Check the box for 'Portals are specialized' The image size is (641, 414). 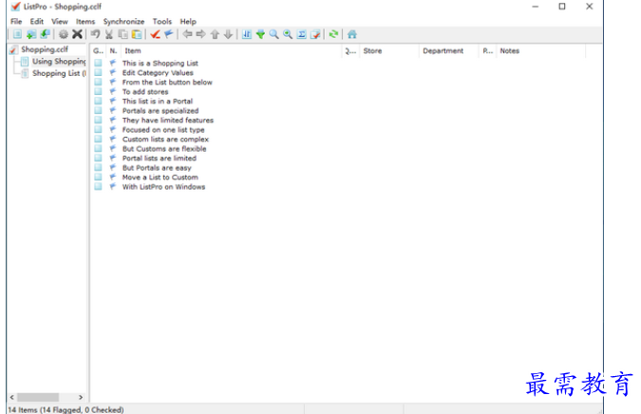[98, 110]
